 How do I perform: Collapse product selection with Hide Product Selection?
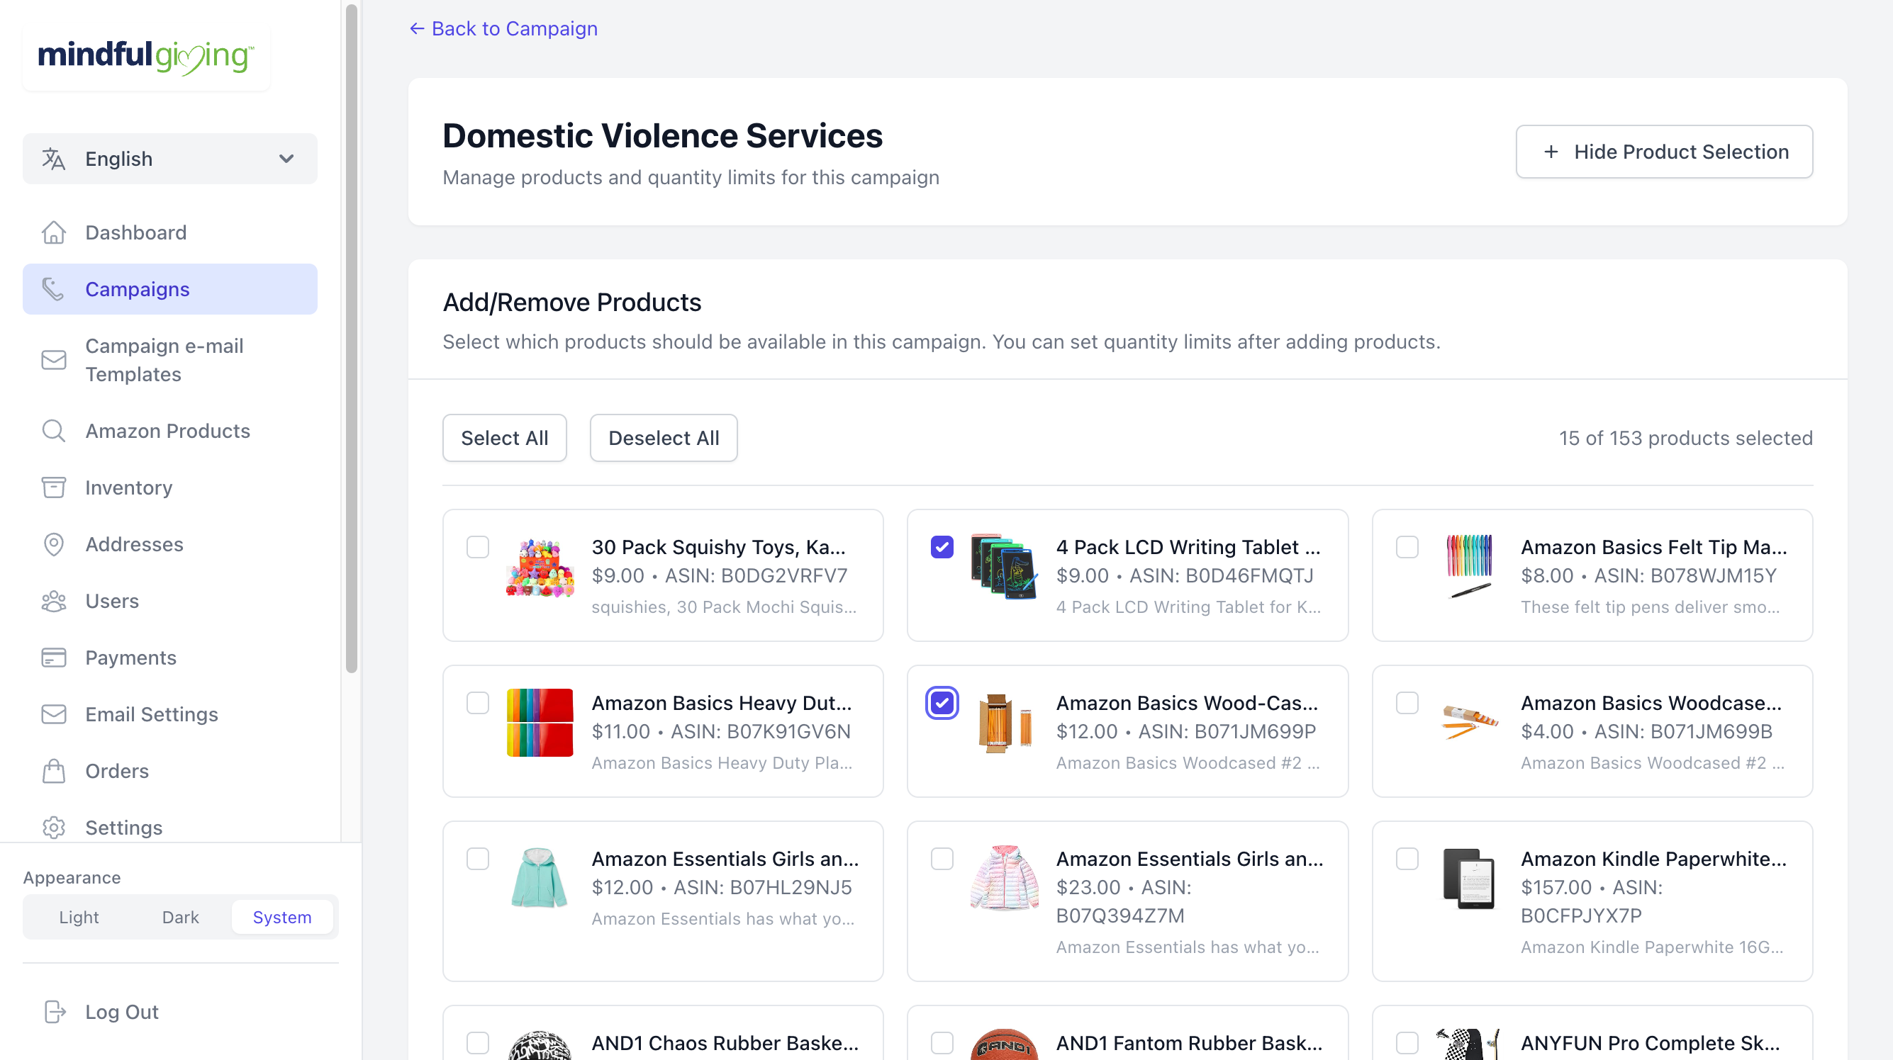1664,152
